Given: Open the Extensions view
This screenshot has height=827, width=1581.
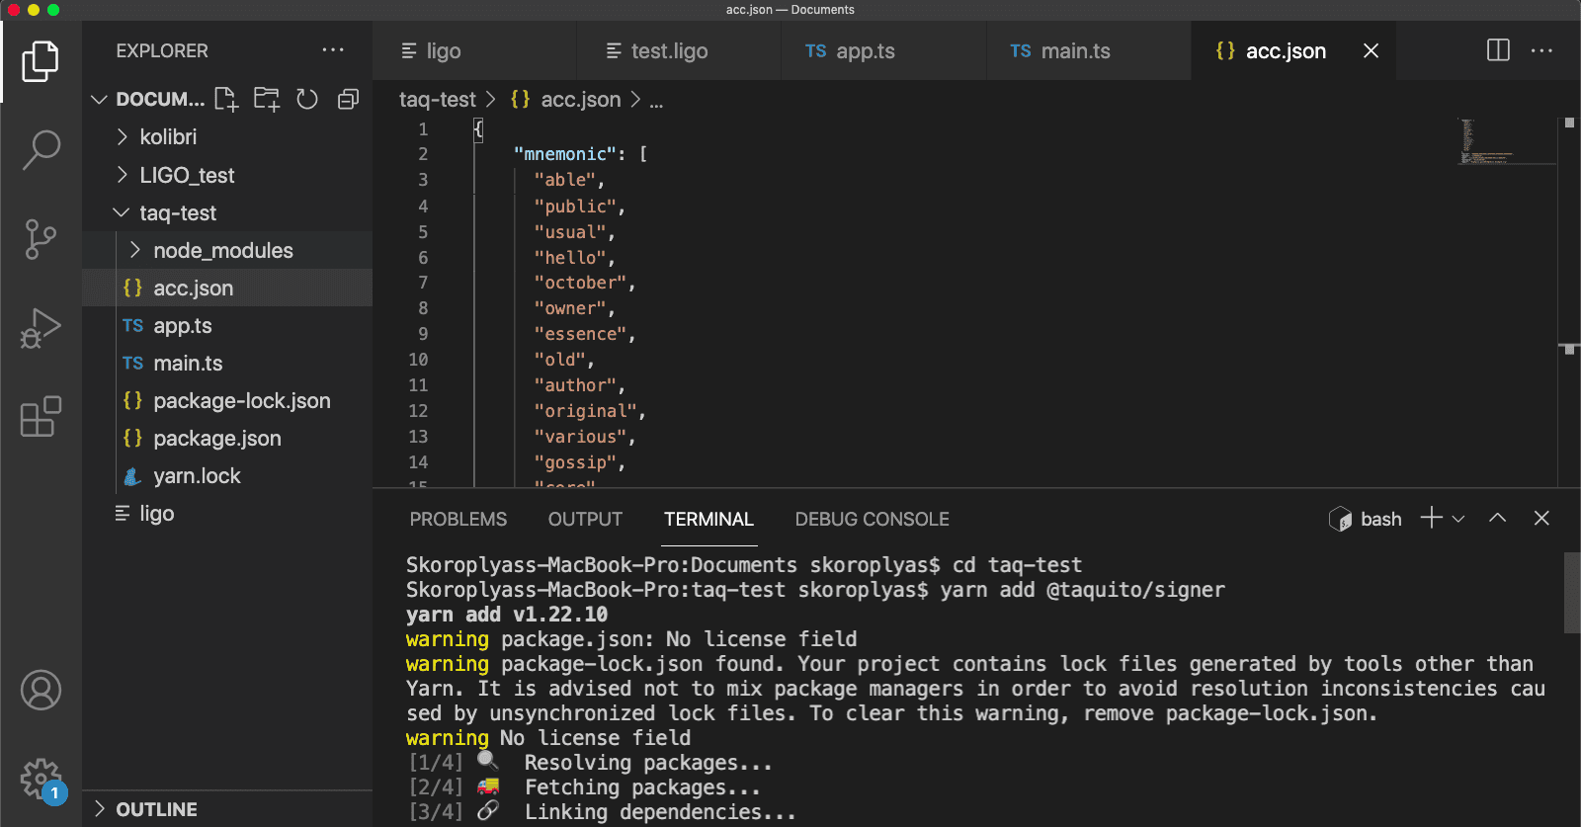Looking at the screenshot, I should [x=41, y=417].
